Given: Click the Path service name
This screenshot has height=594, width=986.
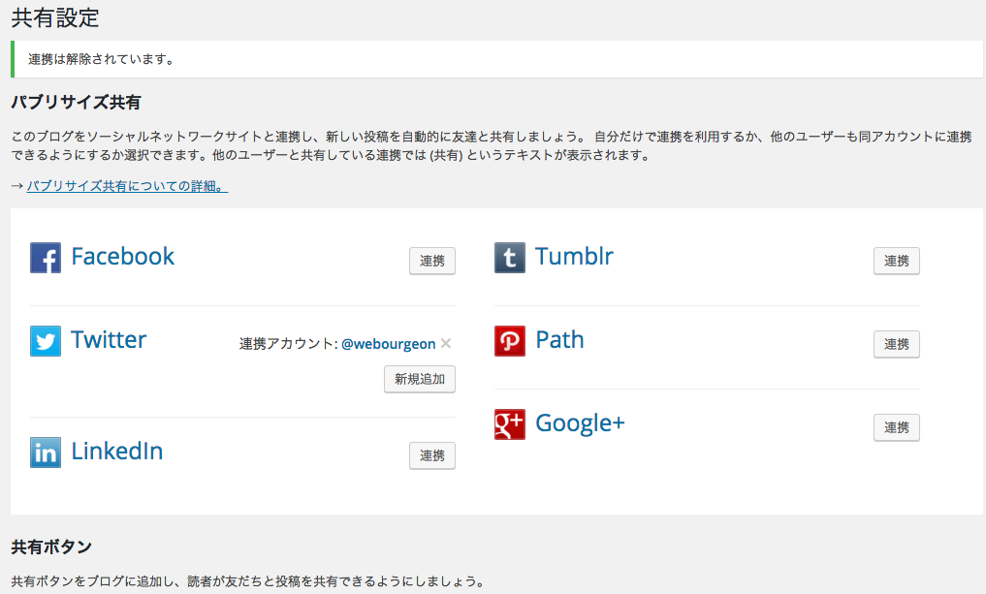Looking at the screenshot, I should (559, 339).
